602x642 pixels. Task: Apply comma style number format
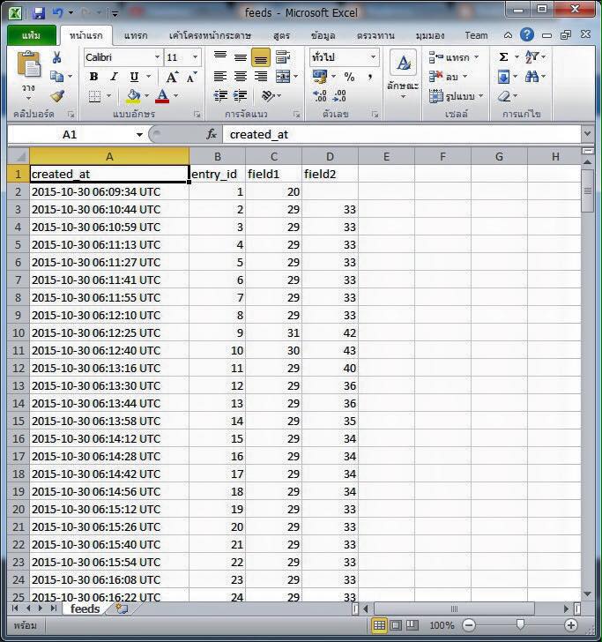pyautogui.click(x=369, y=77)
